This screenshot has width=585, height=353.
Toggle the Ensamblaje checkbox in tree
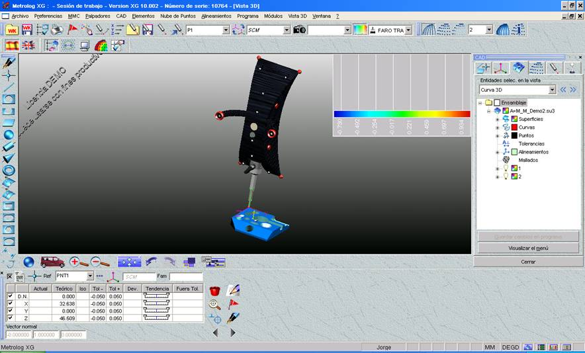[x=496, y=102]
